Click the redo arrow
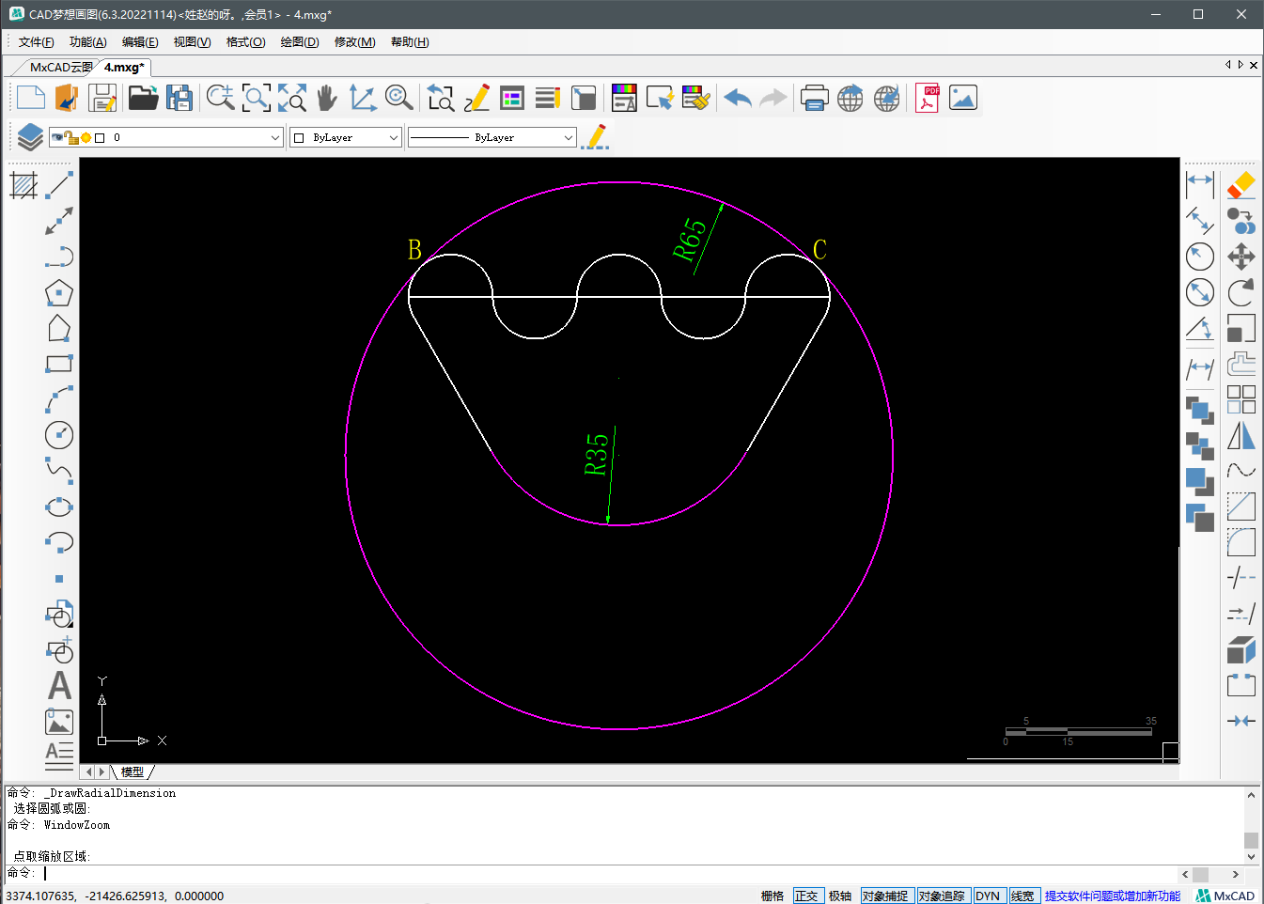This screenshot has height=904, width=1264. point(772,98)
